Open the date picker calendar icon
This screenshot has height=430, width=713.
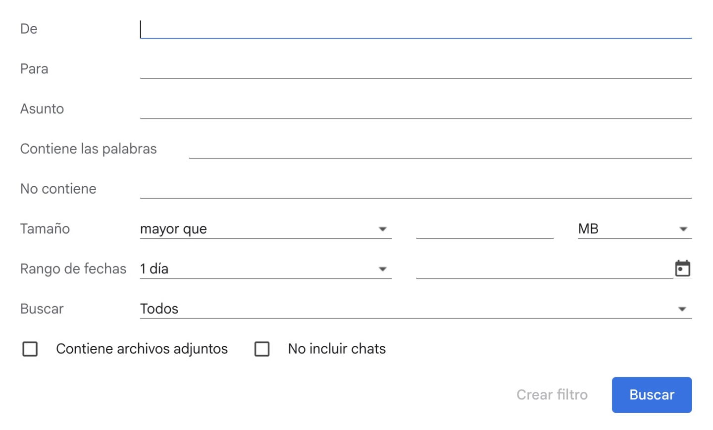tap(683, 269)
